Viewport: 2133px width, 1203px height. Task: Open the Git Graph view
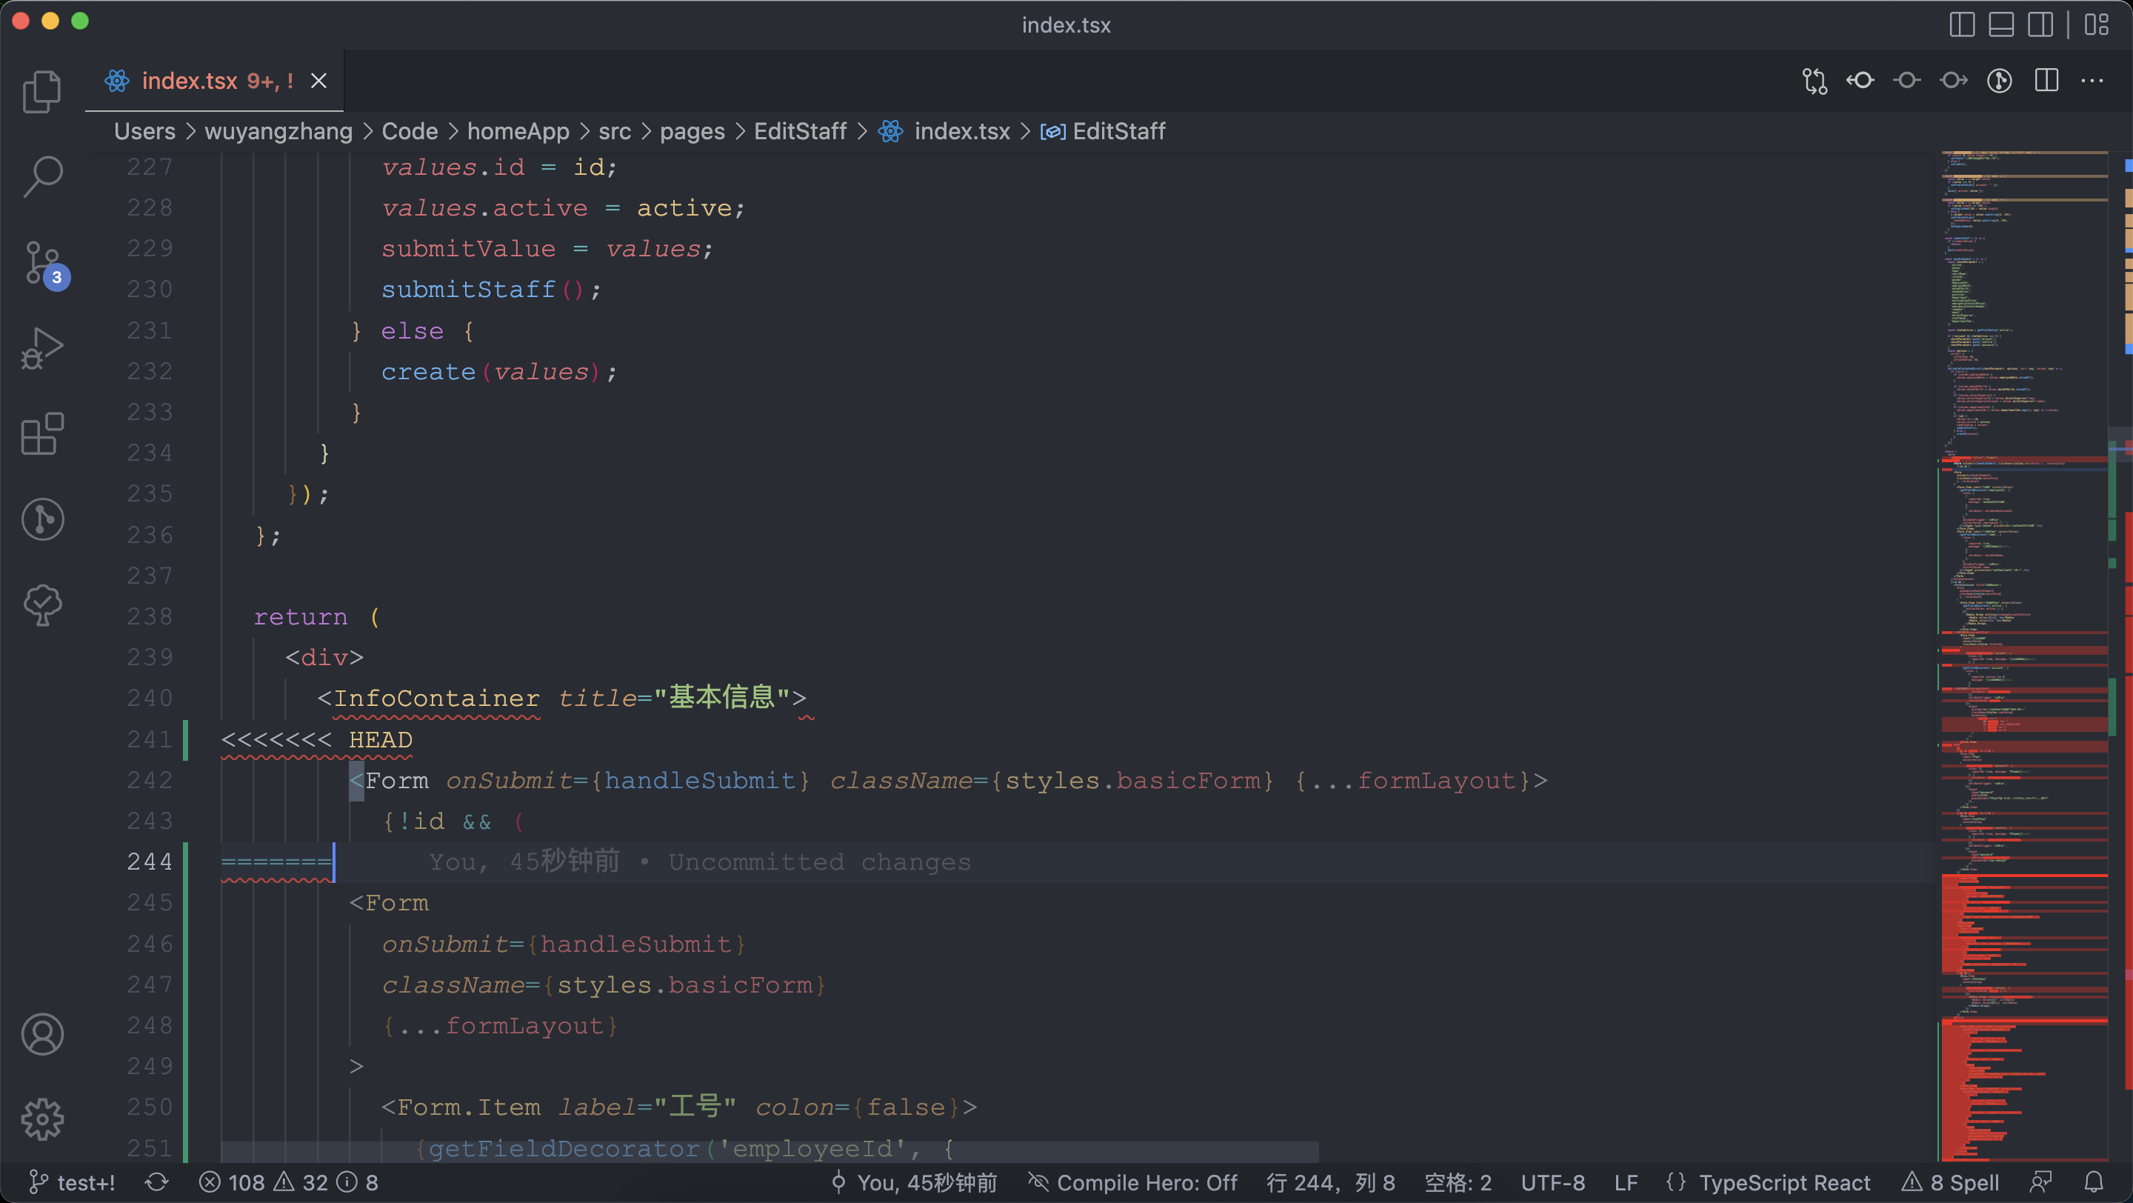click(x=42, y=519)
